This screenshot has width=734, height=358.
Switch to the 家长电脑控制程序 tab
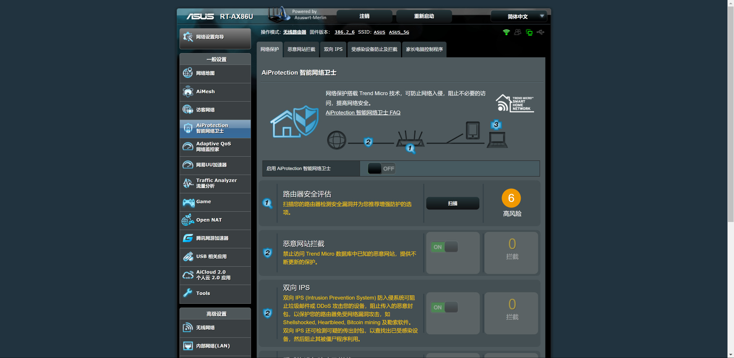coord(424,49)
